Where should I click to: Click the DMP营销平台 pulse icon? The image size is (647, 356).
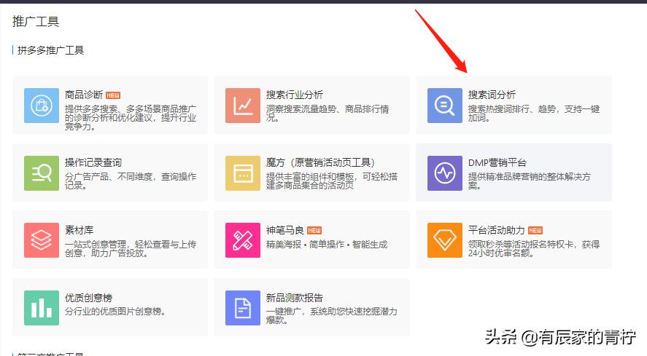pos(445,173)
